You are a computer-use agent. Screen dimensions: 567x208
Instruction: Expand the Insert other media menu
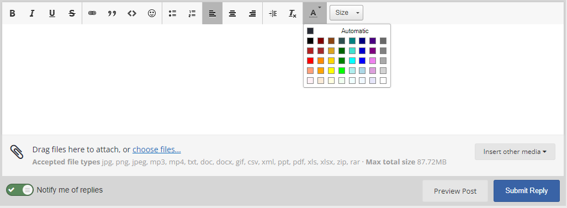click(515, 152)
